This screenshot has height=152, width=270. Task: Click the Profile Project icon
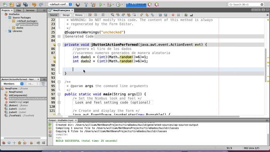point(118,5)
